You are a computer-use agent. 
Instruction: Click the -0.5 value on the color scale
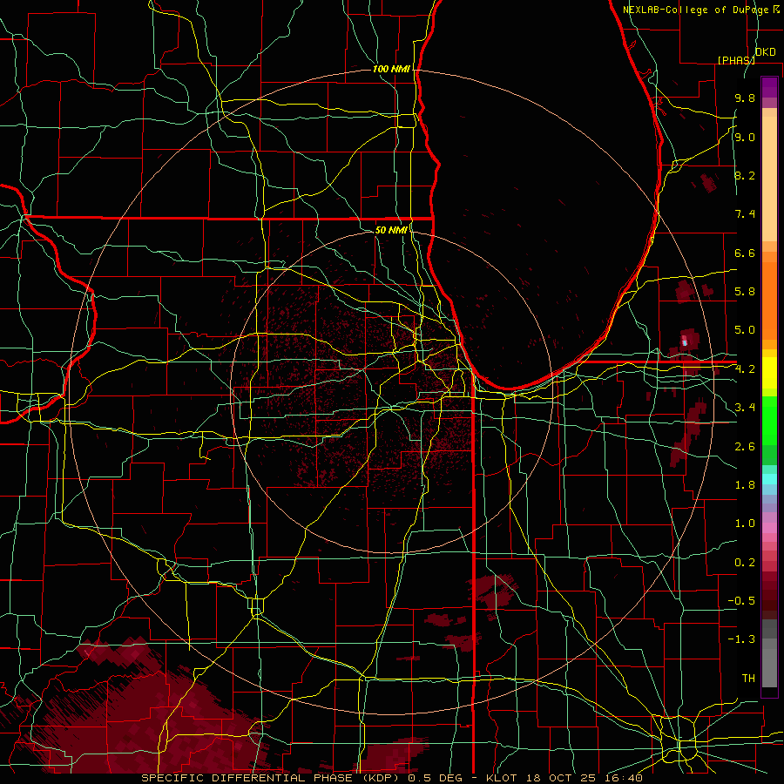coord(741,601)
